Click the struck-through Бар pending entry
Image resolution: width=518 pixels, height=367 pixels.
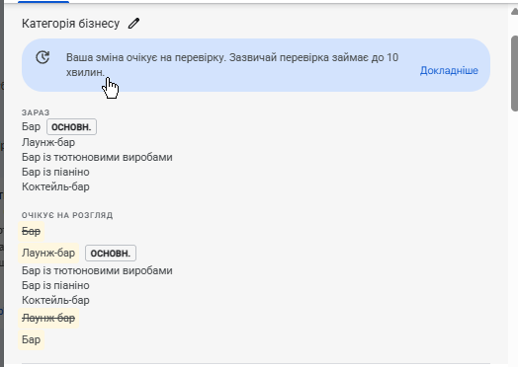coord(31,232)
